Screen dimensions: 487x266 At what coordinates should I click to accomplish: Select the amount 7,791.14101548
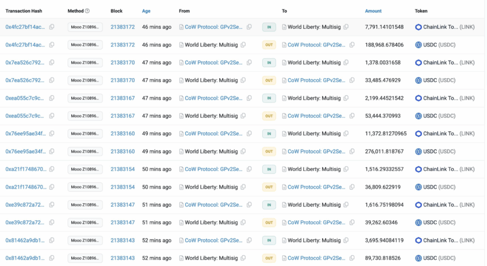click(x=384, y=27)
